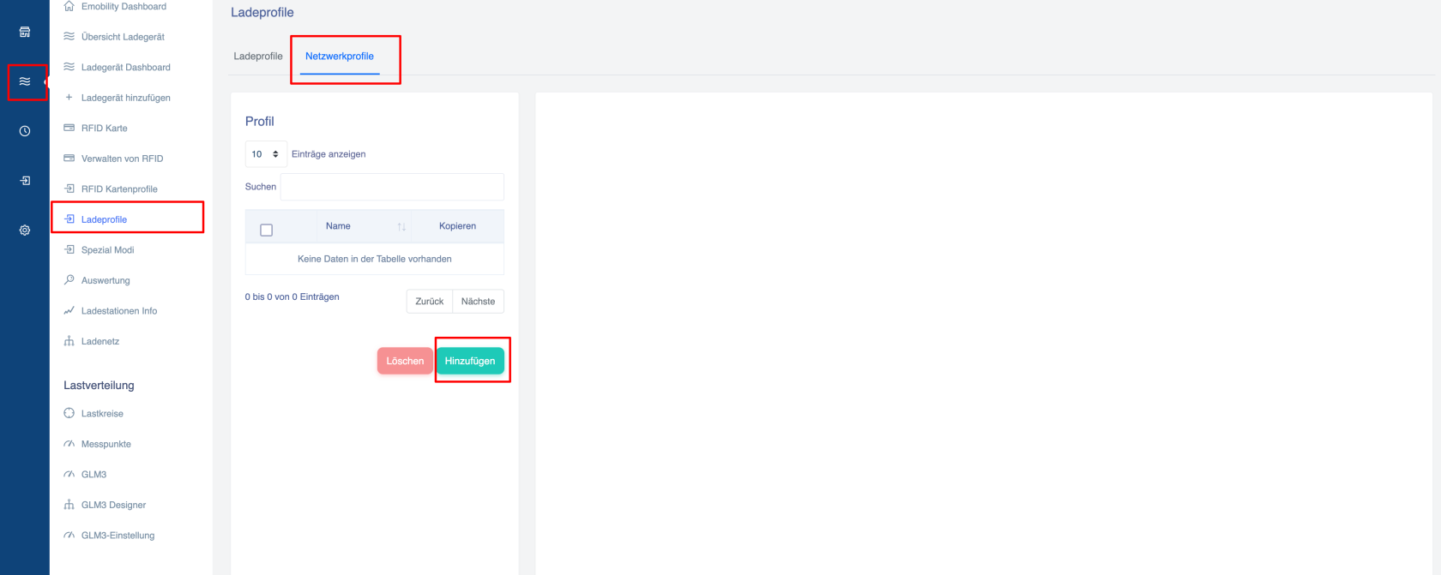Click the icon beside RFID Kartenprofile
The image size is (1441, 575).
point(69,189)
